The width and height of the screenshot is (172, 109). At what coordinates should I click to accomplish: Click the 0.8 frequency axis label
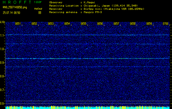pos(2,76)
